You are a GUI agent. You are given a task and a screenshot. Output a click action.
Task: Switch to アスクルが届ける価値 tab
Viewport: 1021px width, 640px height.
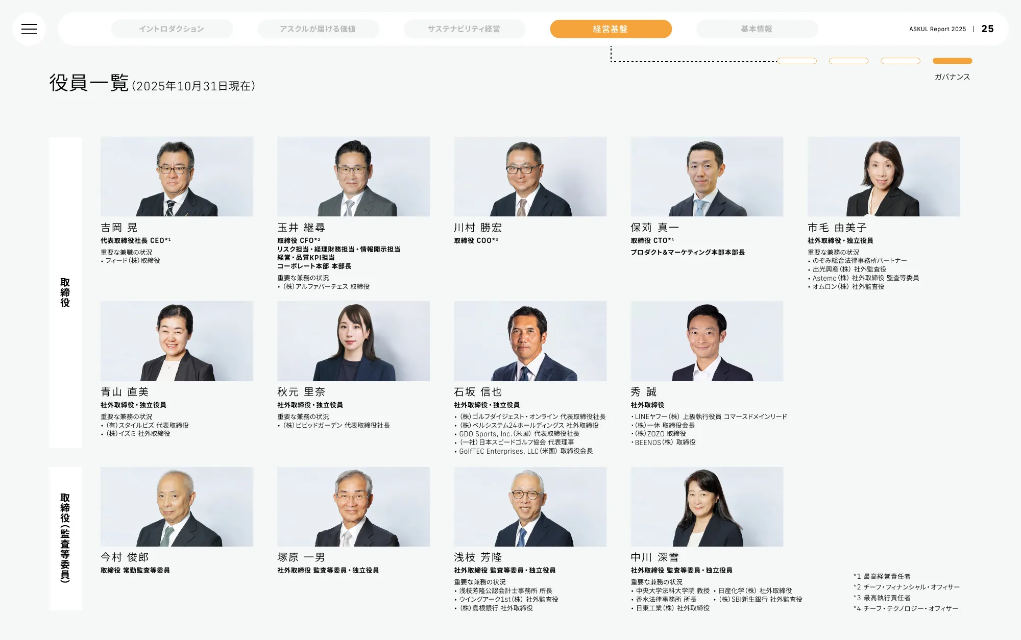tap(318, 29)
